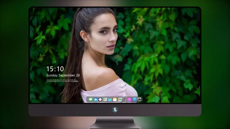This screenshot has width=230, height=129.
Task: Click the 15:10 clock display
Action: pos(55,69)
